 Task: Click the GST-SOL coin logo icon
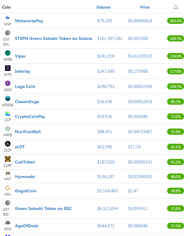tap(8, 33)
